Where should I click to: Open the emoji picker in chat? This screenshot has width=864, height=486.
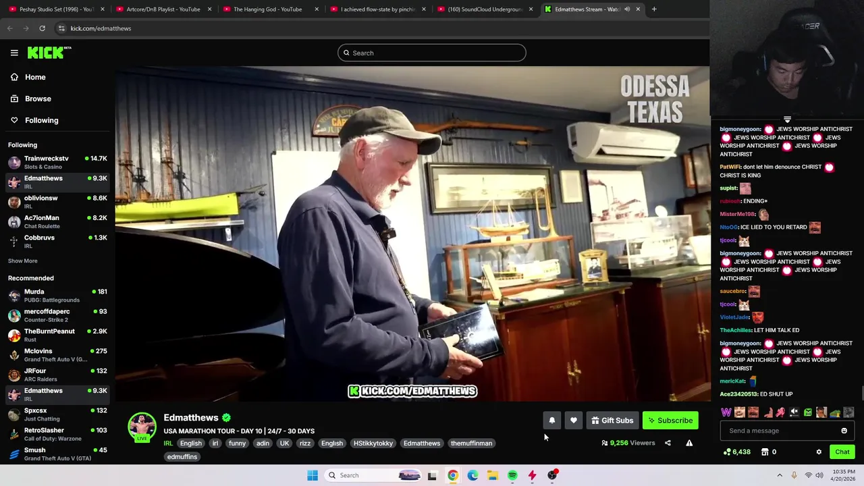click(x=844, y=431)
